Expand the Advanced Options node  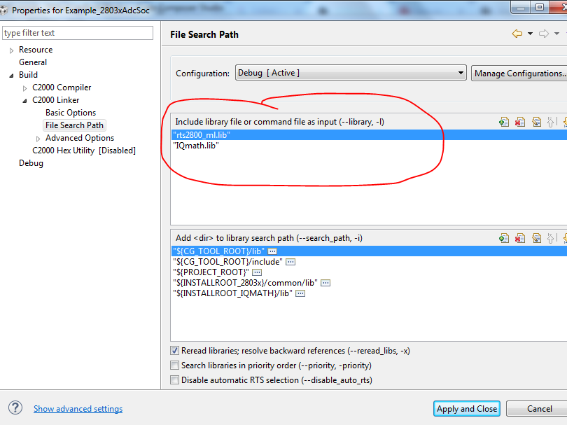click(x=38, y=139)
